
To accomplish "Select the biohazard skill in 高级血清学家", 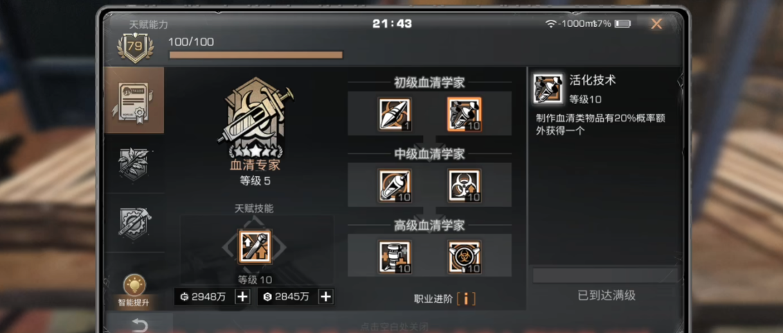I will (464, 257).
